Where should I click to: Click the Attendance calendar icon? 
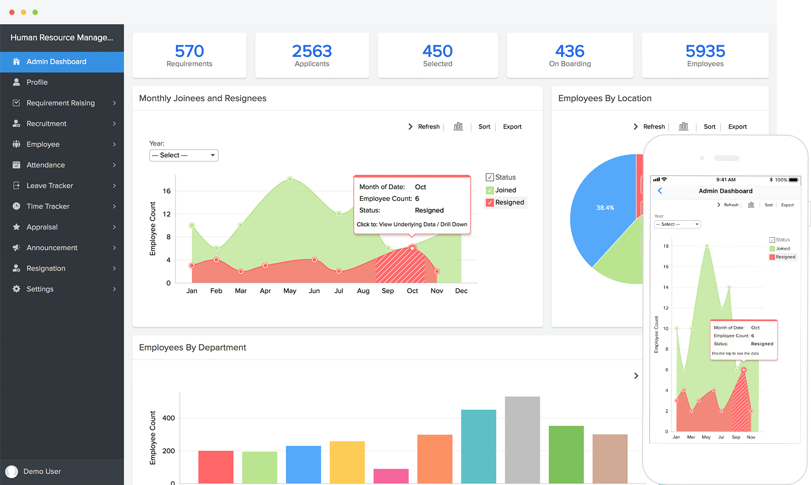pos(16,165)
